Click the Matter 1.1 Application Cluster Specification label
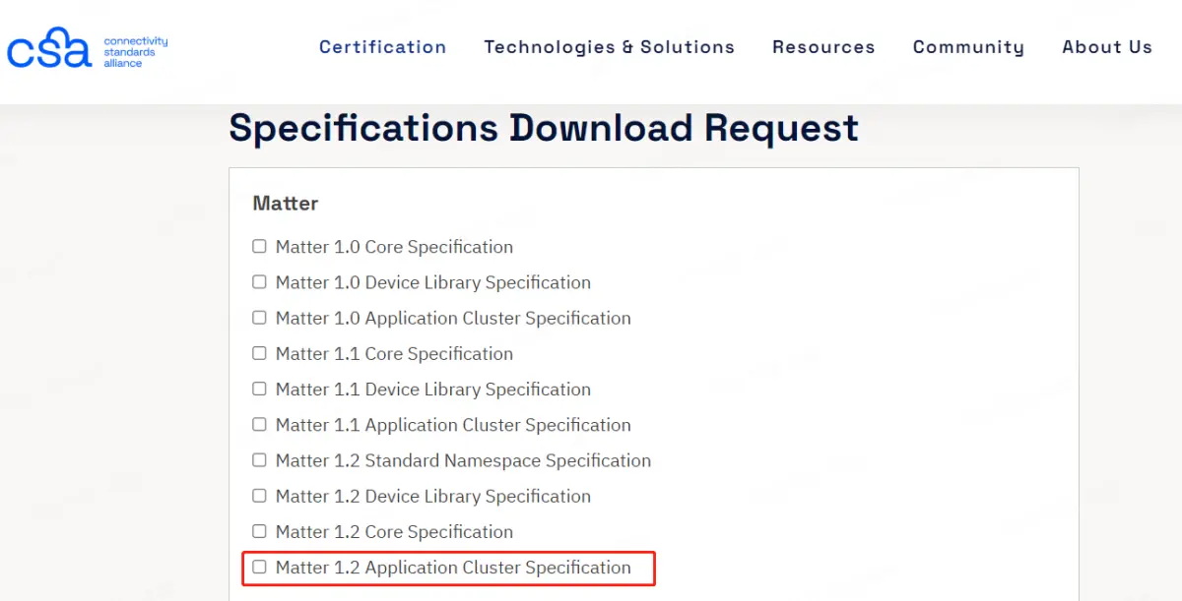This screenshot has height=601, width=1182. (x=453, y=425)
